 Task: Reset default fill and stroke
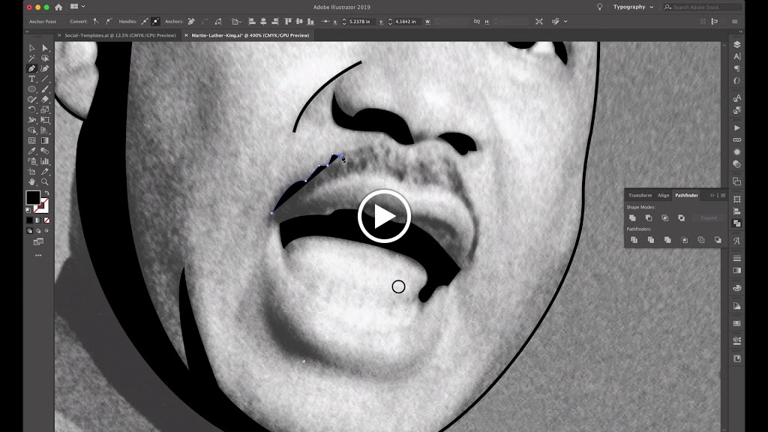point(28,210)
